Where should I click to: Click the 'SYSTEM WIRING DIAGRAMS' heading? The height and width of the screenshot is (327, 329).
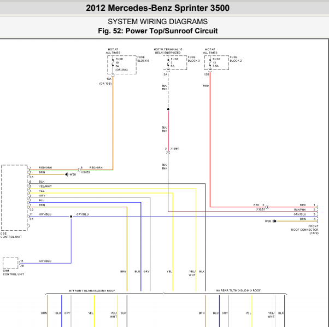(157, 22)
